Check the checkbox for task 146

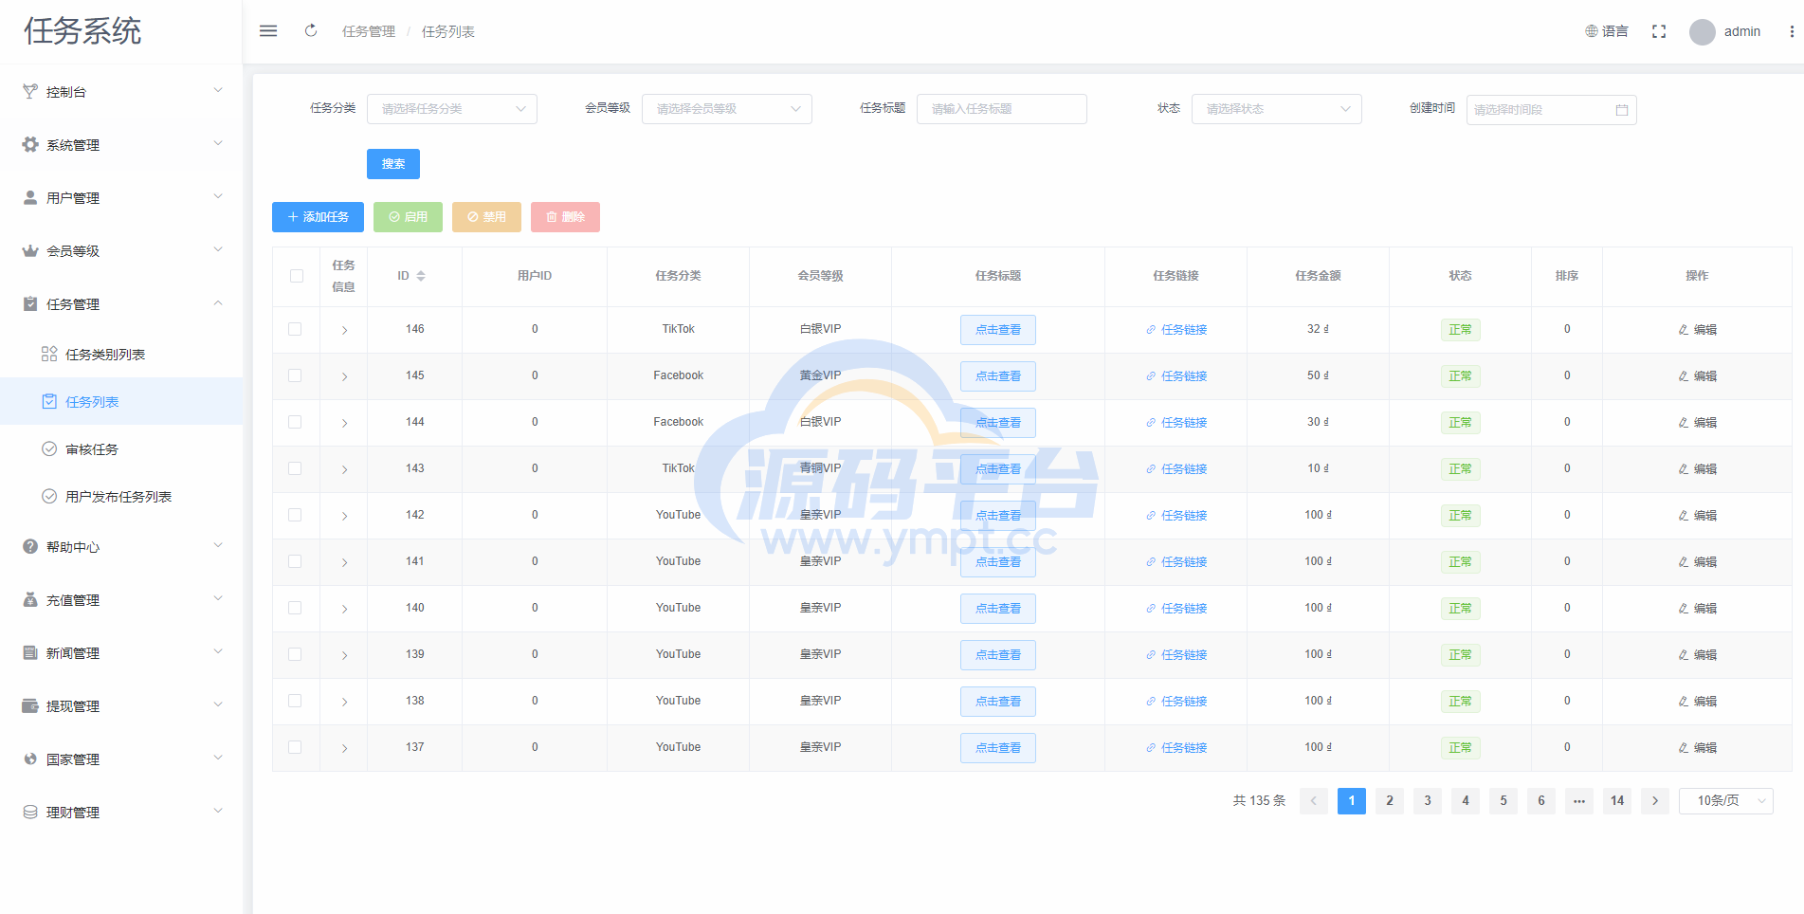point(295,329)
